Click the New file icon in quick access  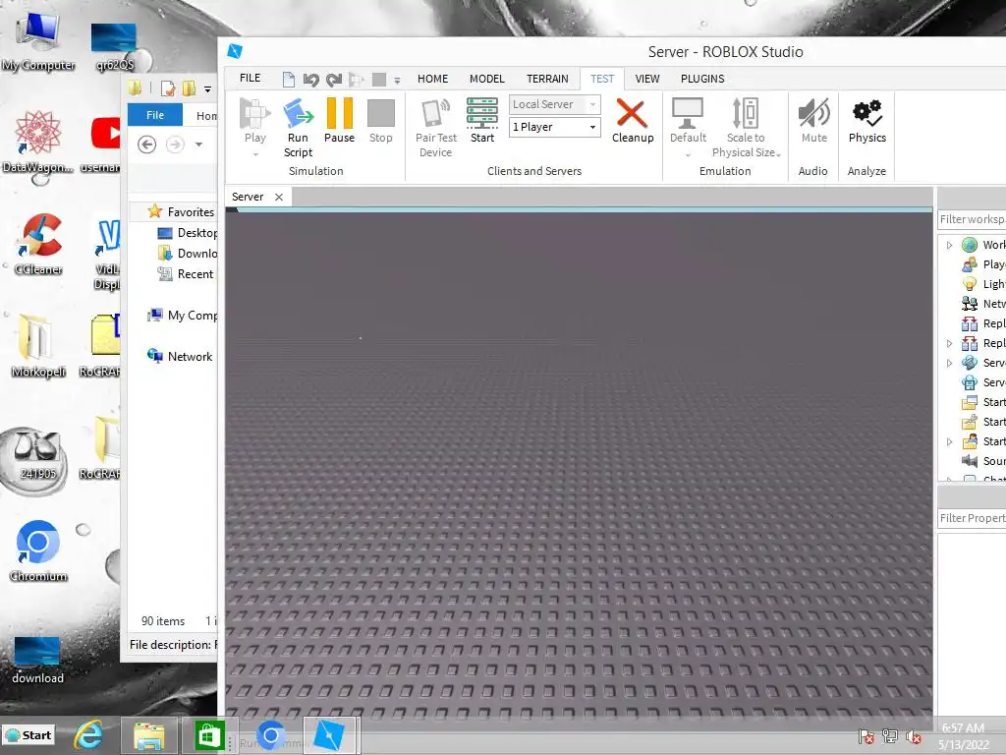(x=289, y=79)
